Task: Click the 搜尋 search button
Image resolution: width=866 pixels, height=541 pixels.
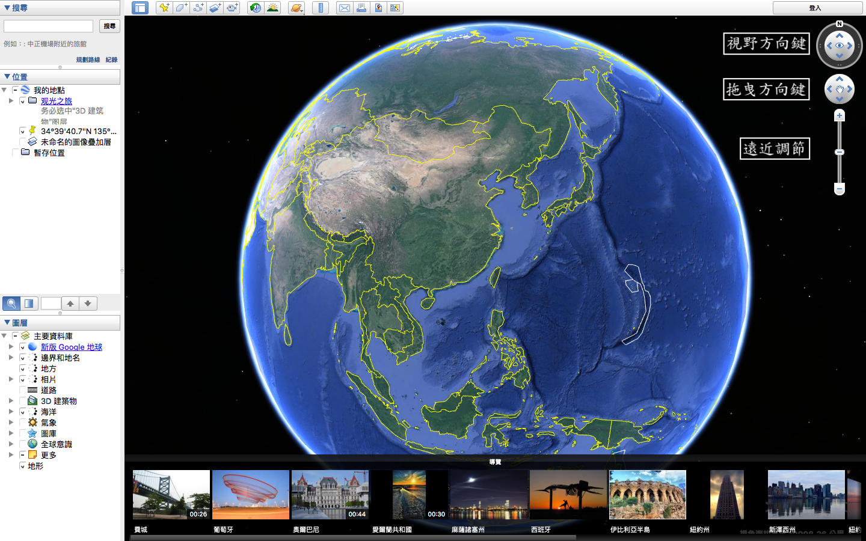Action: 109,26
